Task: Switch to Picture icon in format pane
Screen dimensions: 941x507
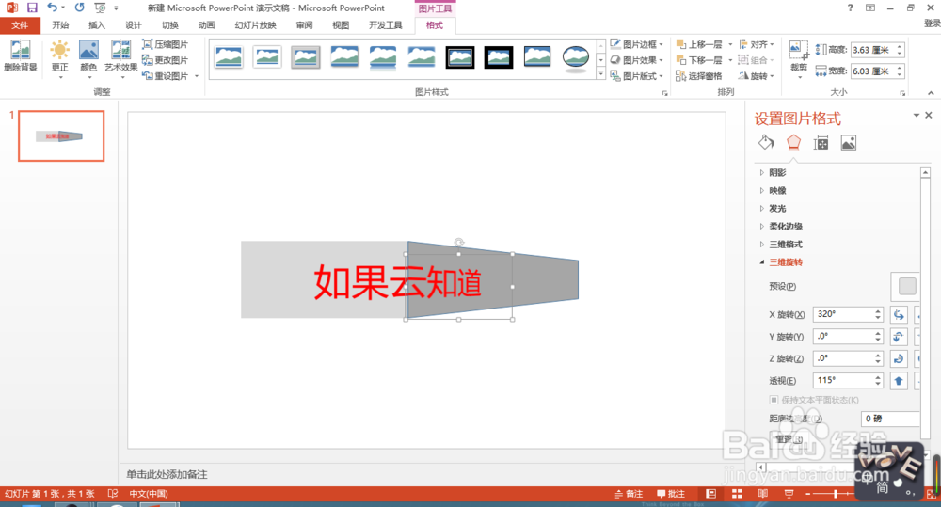Action: pyautogui.click(x=848, y=143)
